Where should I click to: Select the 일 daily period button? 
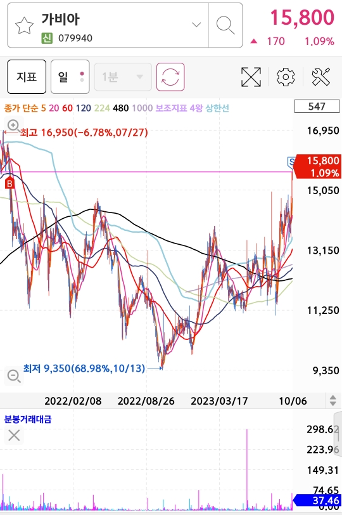[70, 77]
